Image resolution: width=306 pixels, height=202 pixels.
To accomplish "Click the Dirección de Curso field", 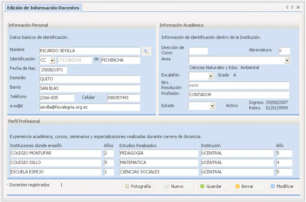I will (x=198, y=51).
